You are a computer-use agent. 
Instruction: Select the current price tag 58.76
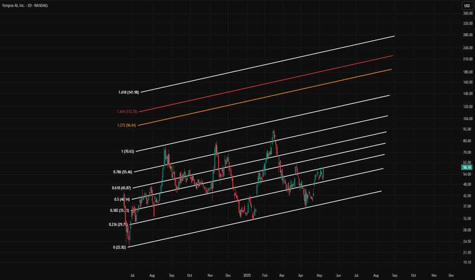(467, 167)
